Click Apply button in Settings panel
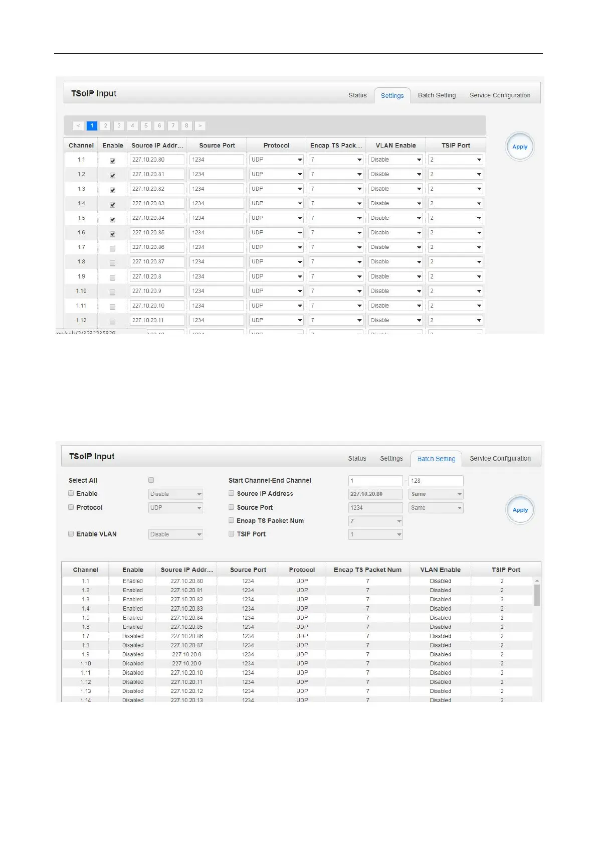Image resolution: width=597 pixels, height=845 pixels. [x=520, y=147]
